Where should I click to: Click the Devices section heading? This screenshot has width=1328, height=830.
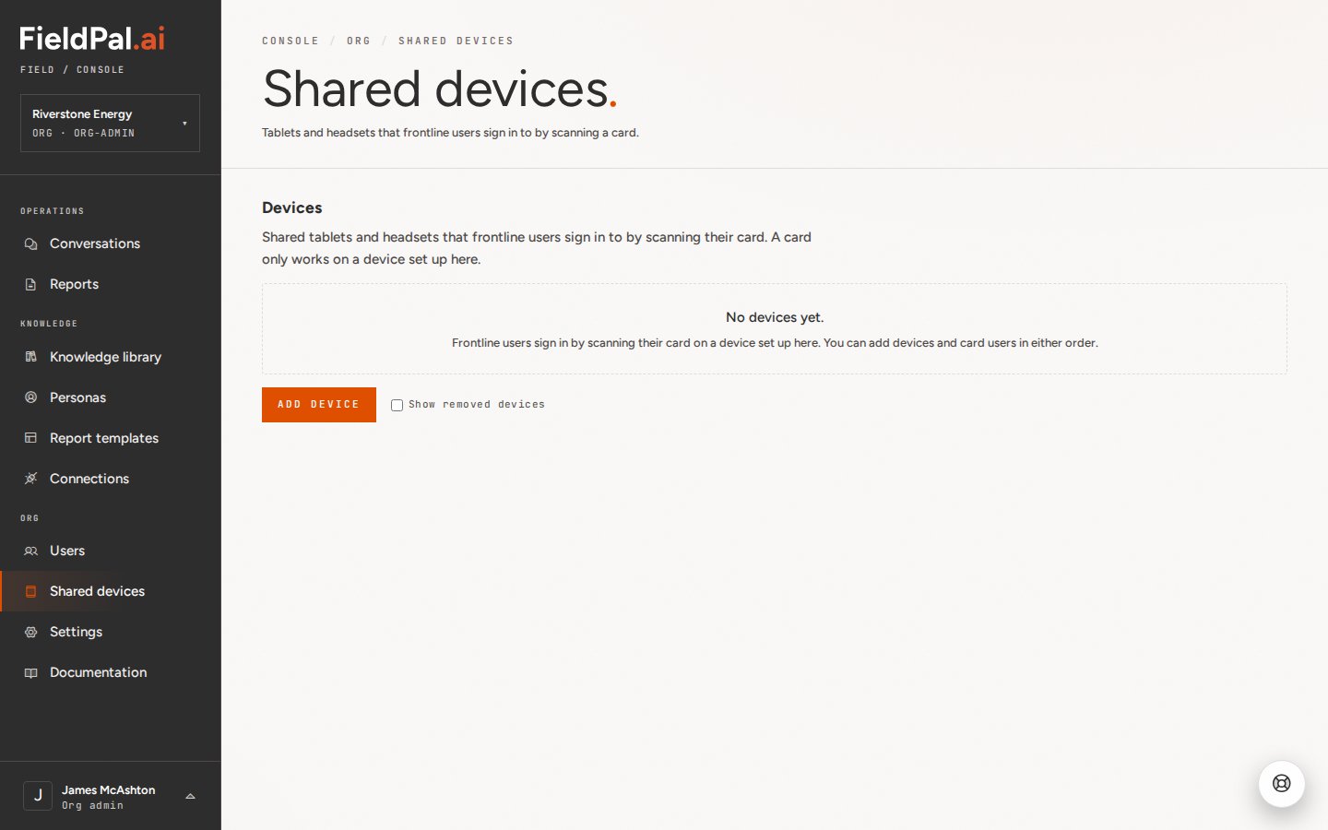pos(292,207)
